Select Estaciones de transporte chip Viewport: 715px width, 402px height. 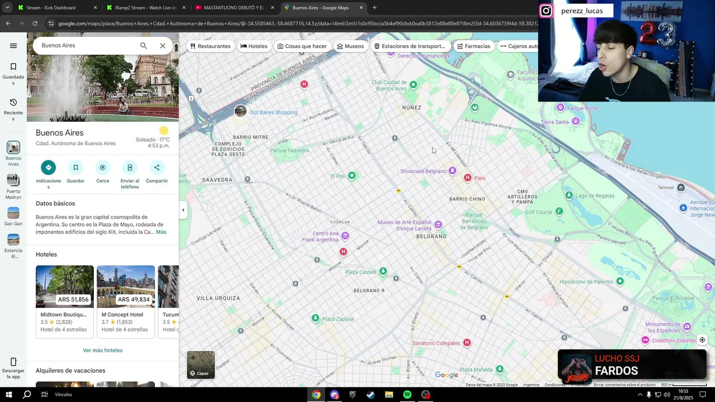click(410, 46)
